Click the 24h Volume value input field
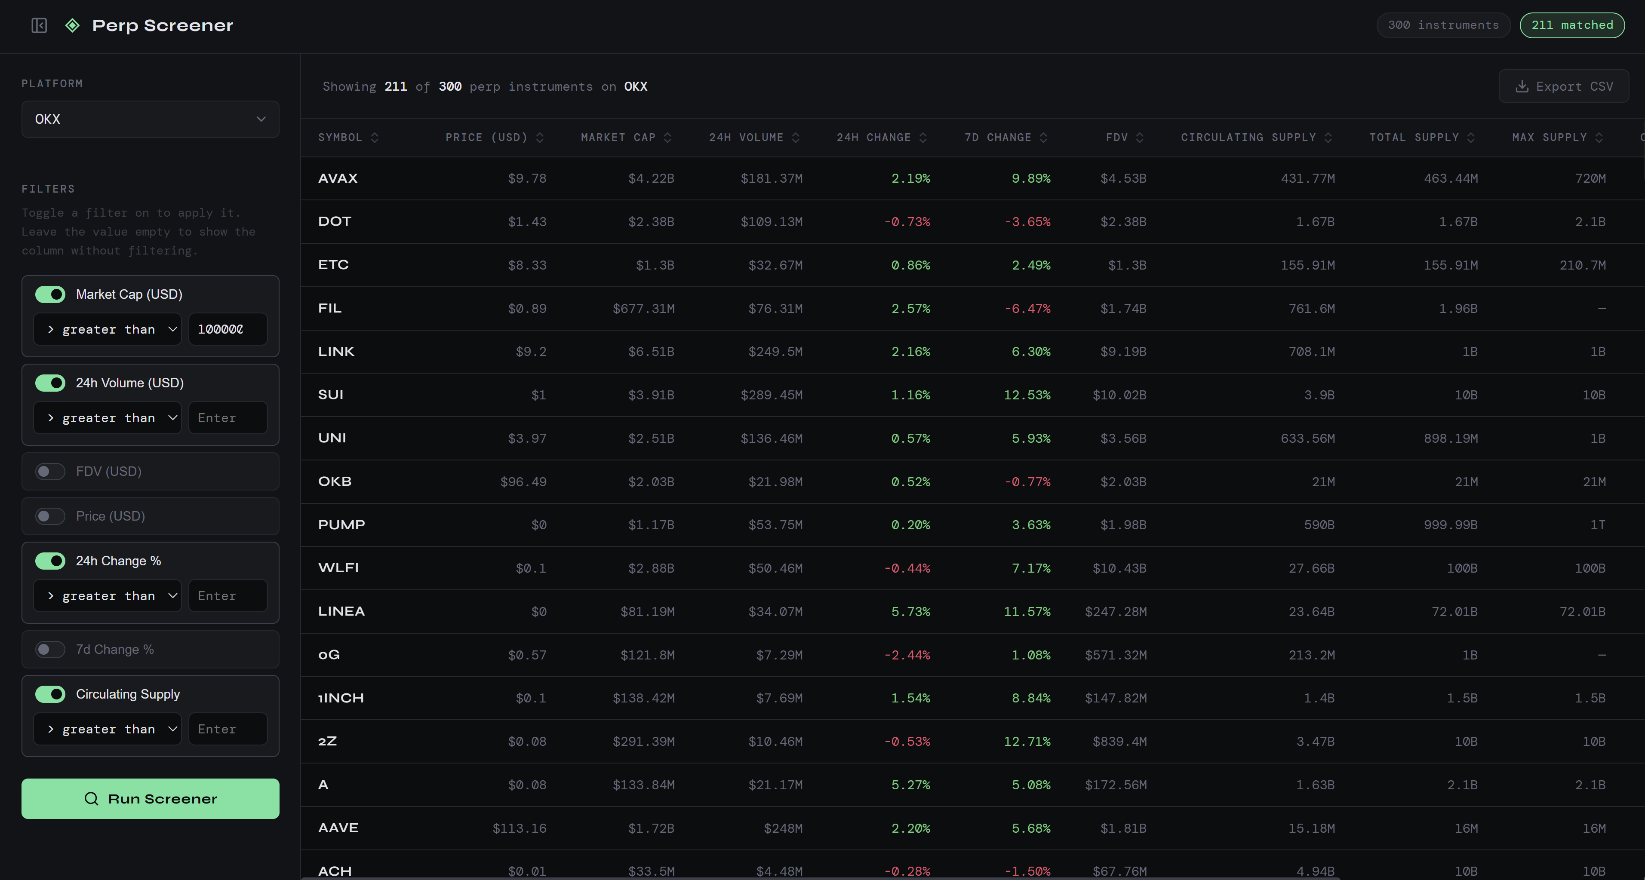1645x880 pixels. (228, 418)
